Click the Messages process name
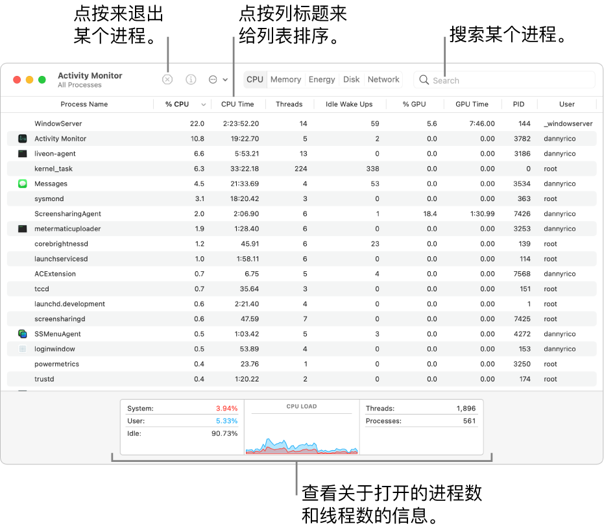604x530 pixels. [x=51, y=184]
